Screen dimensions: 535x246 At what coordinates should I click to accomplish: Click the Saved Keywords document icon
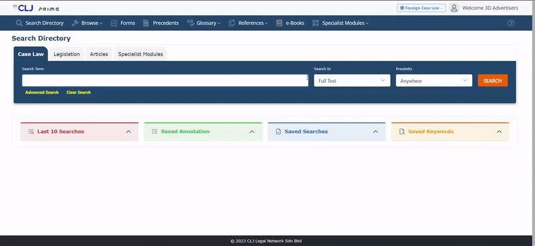402,132
